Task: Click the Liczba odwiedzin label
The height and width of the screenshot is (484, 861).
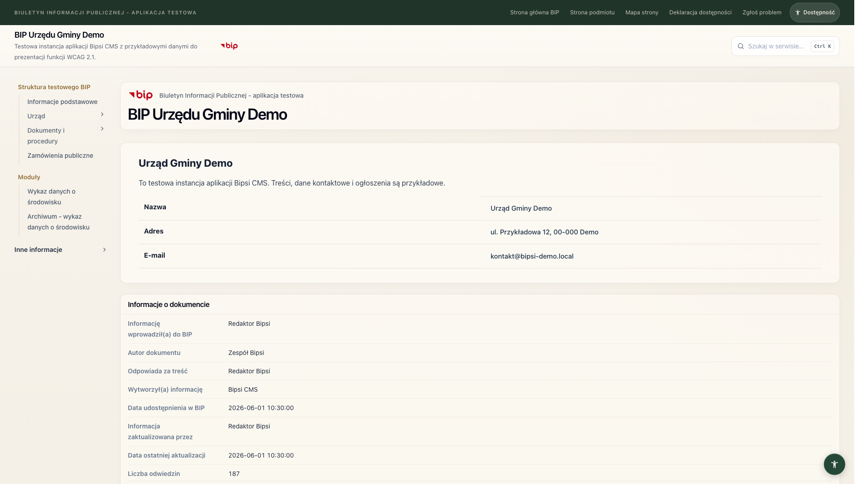Action: point(154,474)
